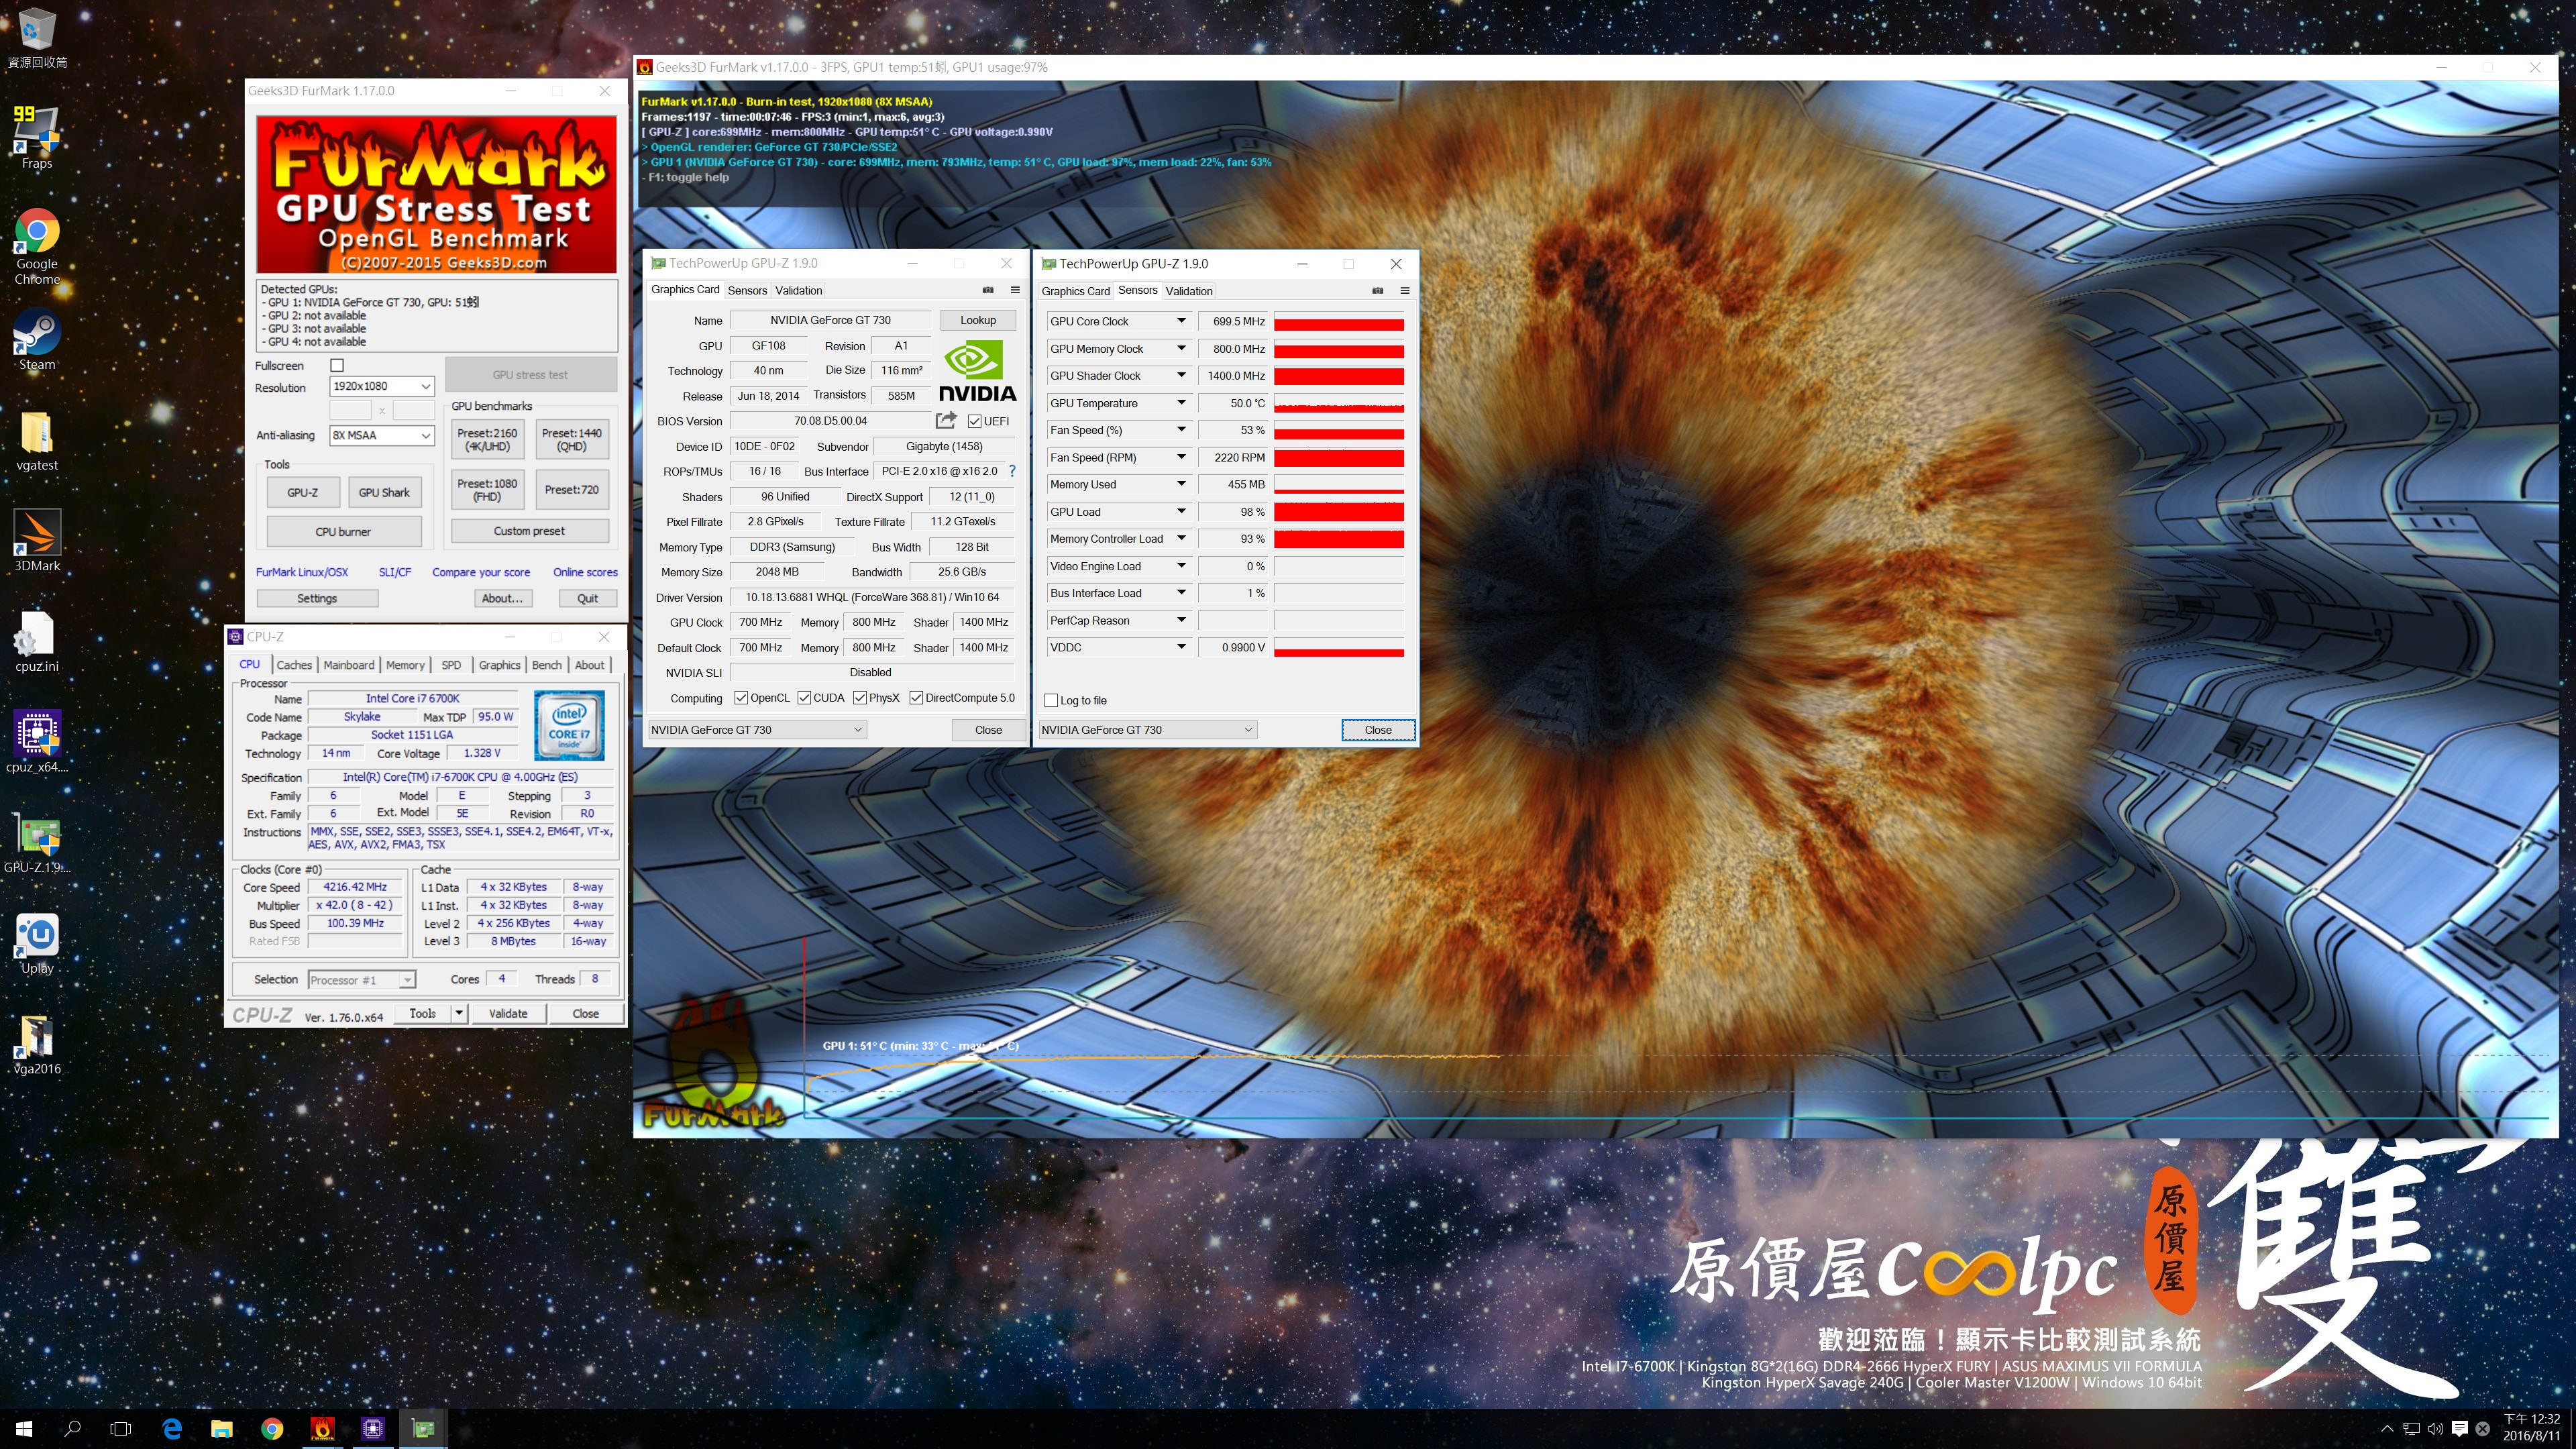Open Validation tab in GPU-Z Sensors window
The image size is (2576, 1449).
tap(1189, 292)
